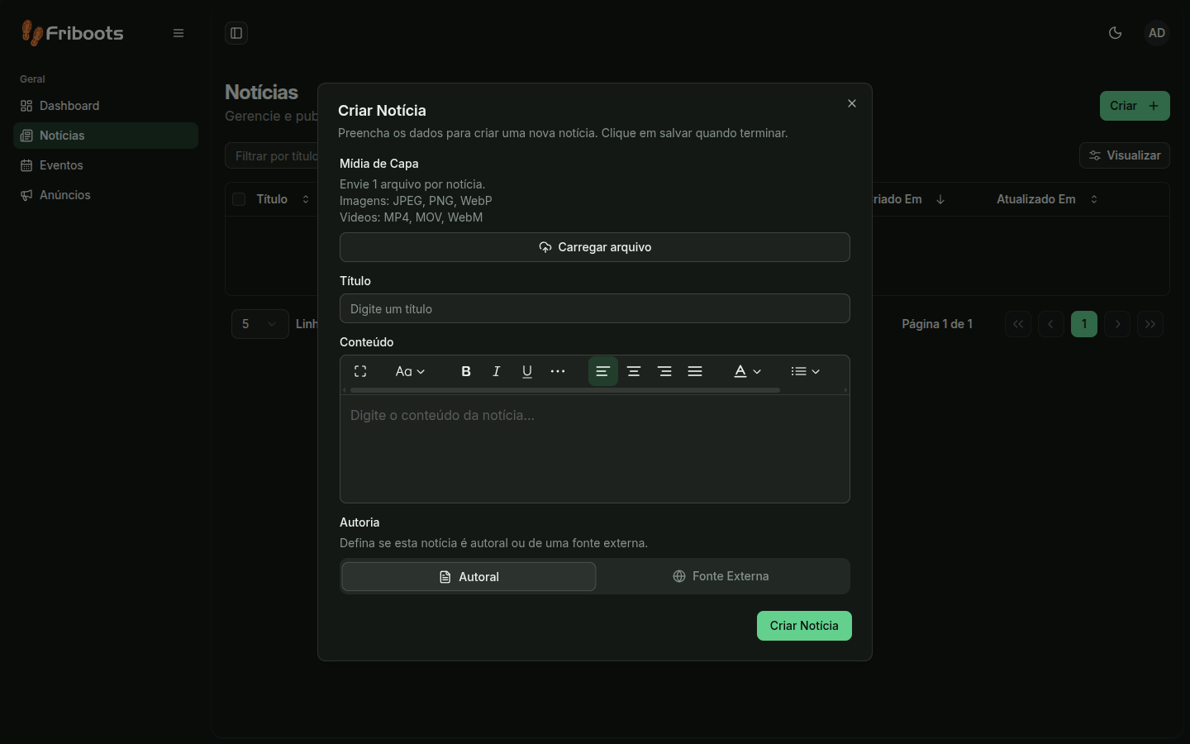Switch to dark mode moon icon

click(1116, 33)
